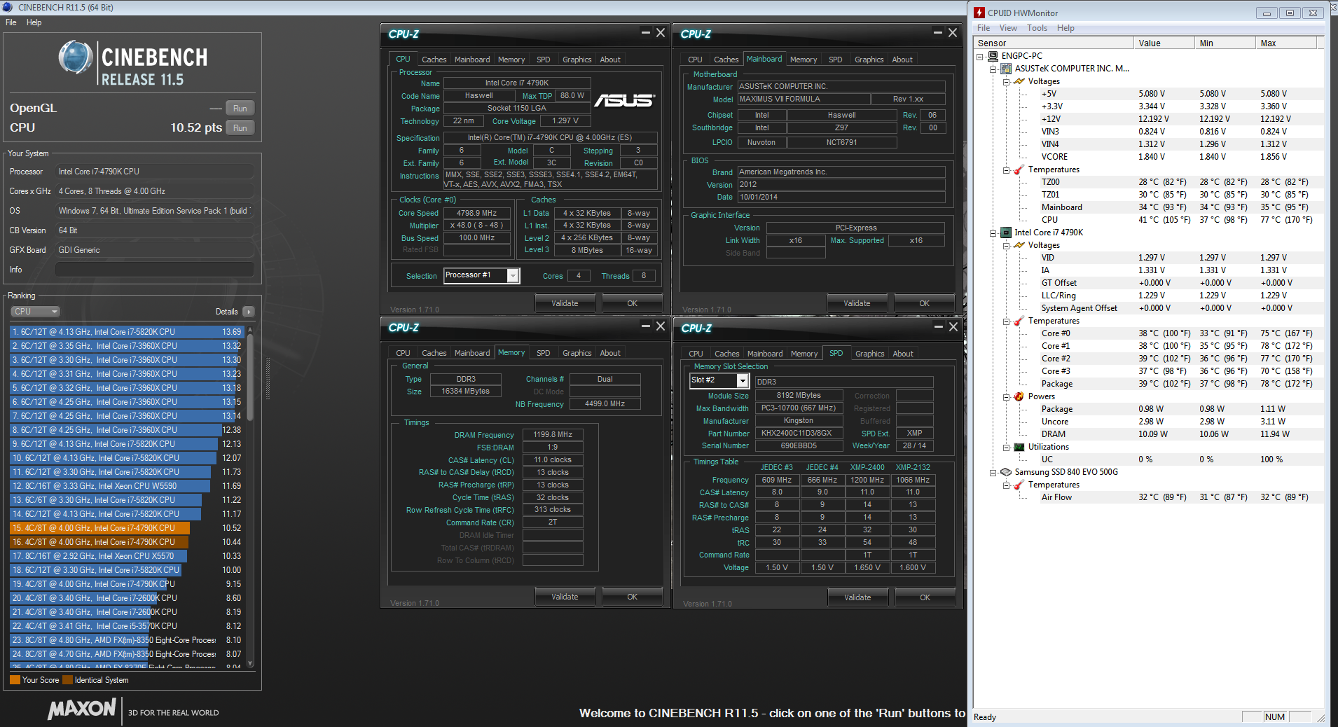Minimize the CPU-Z Memory window

point(646,326)
